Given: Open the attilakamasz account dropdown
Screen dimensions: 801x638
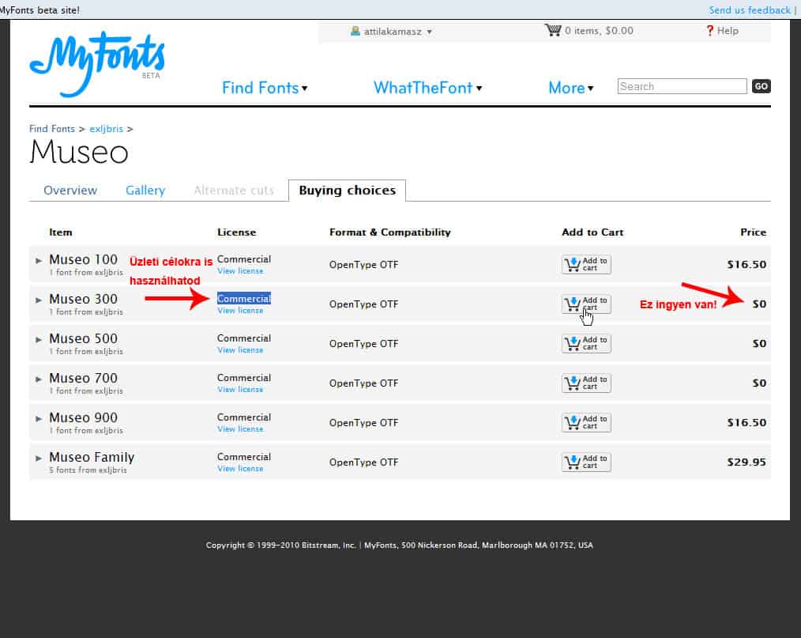Looking at the screenshot, I should [392, 32].
